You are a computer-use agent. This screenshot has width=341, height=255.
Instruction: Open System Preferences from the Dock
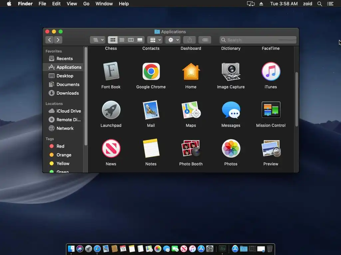coord(210,249)
